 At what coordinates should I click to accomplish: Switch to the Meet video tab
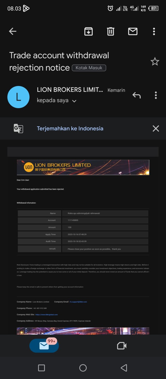(x=122, y=346)
